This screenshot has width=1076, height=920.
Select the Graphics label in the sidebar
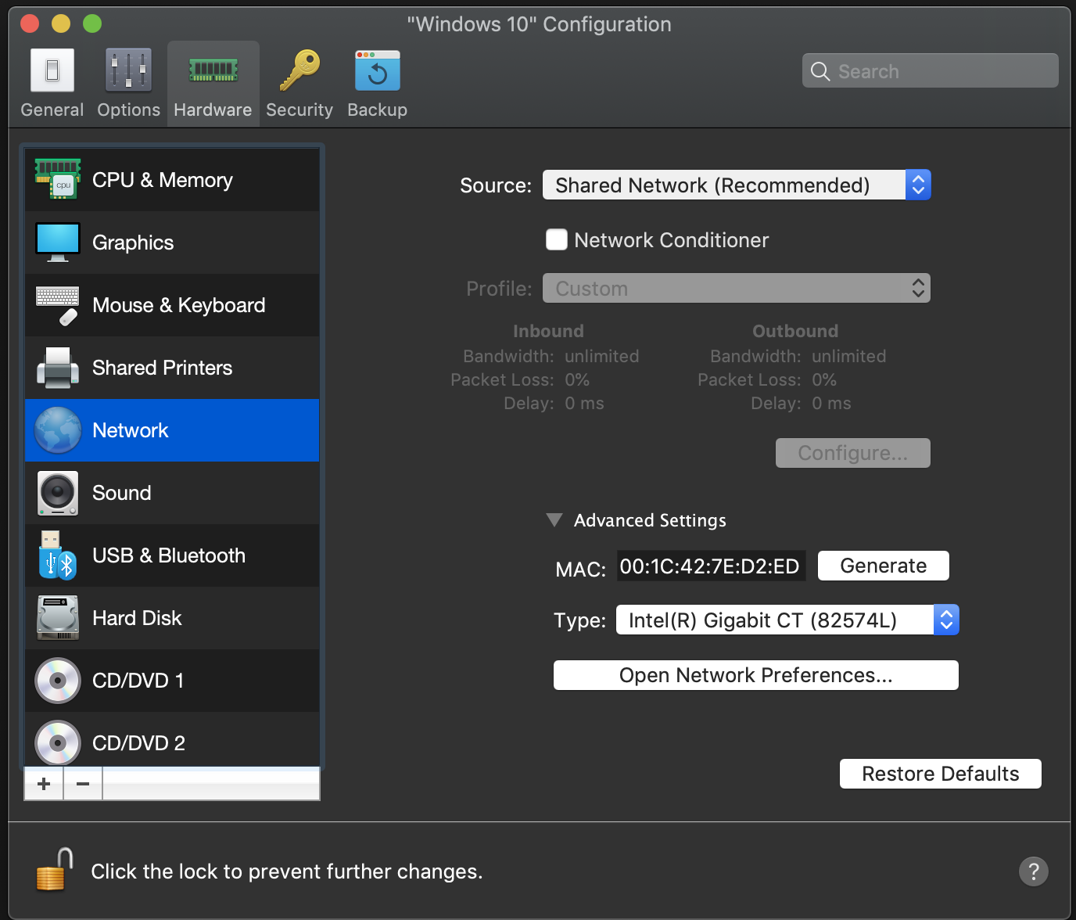pos(133,243)
